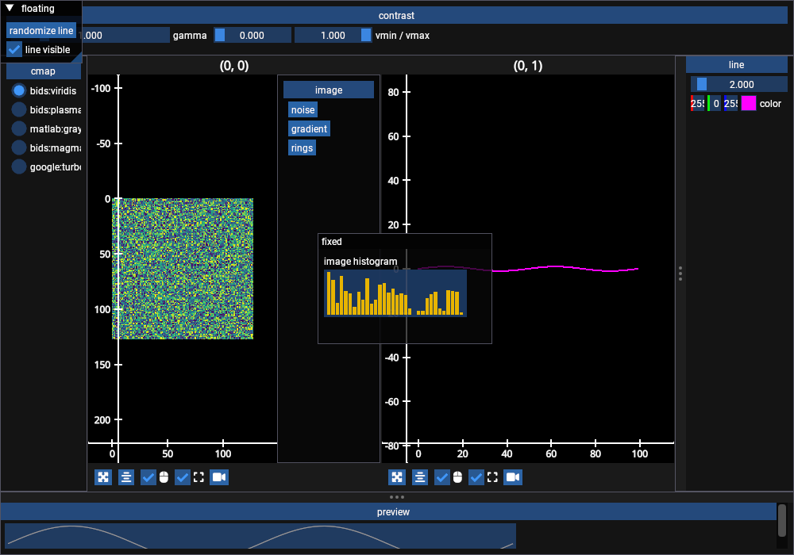This screenshot has height=555, width=794.
Task: Click the cmap panel header
Action: click(43, 71)
